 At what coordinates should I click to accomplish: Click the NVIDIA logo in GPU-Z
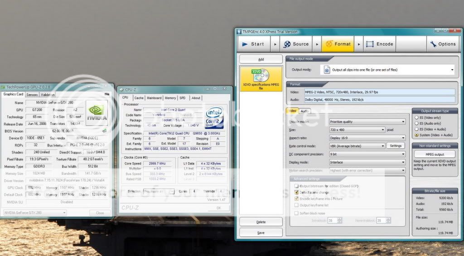[97, 113]
